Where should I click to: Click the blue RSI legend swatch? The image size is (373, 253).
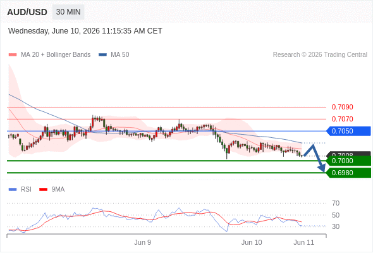click(13, 190)
